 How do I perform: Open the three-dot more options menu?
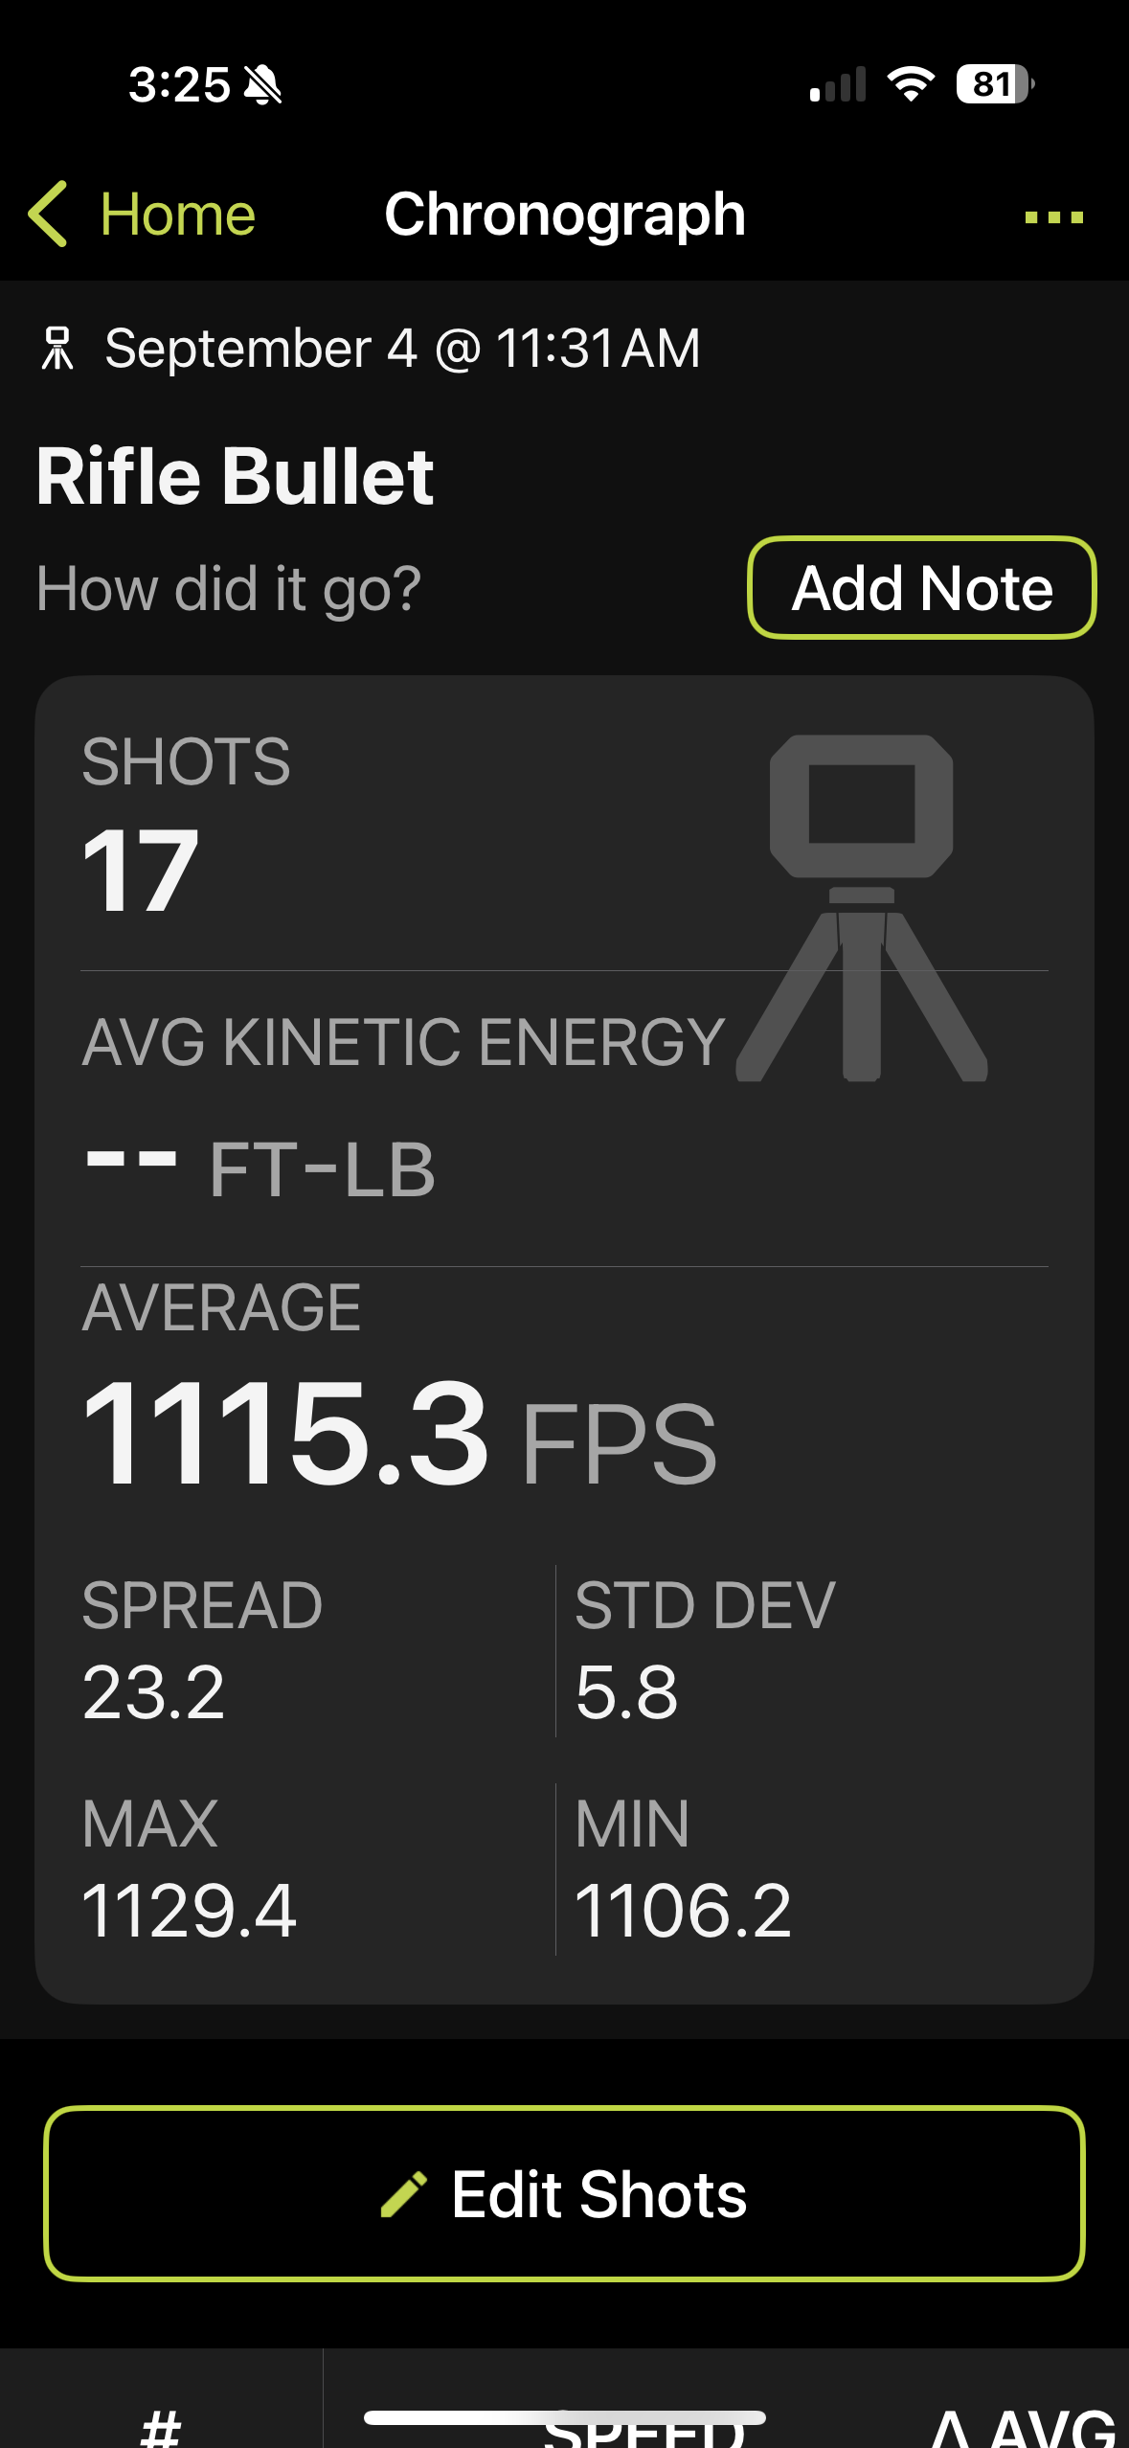click(x=1053, y=217)
